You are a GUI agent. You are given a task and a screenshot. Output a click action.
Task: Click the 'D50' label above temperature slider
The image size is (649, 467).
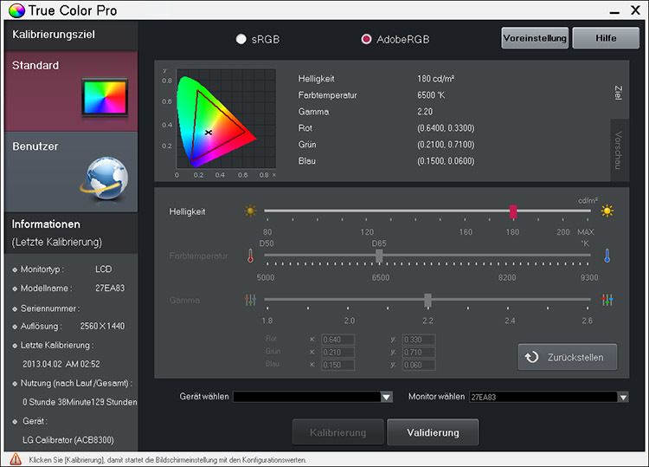point(267,243)
